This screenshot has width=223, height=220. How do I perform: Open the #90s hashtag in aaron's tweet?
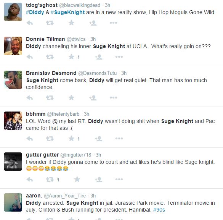(159, 210)
